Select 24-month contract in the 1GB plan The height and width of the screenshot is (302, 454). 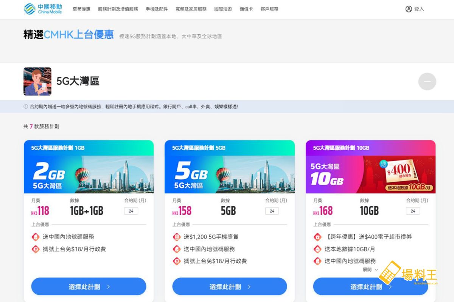tap(131, 211)
